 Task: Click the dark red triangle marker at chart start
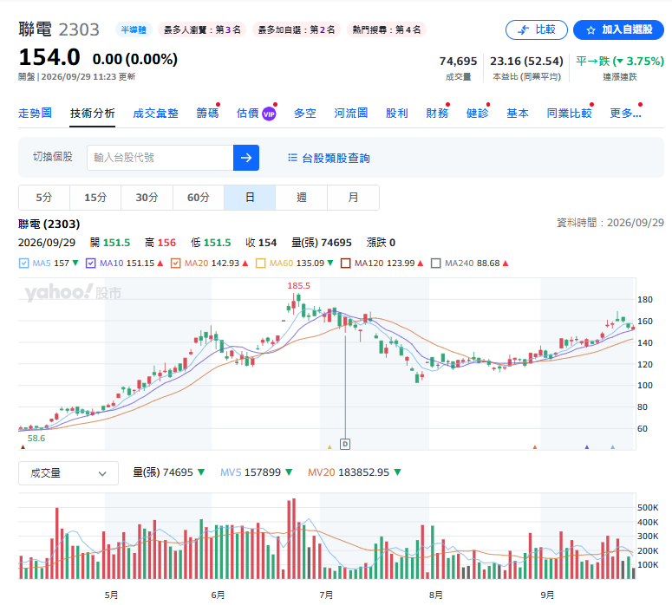click(23, 447)
